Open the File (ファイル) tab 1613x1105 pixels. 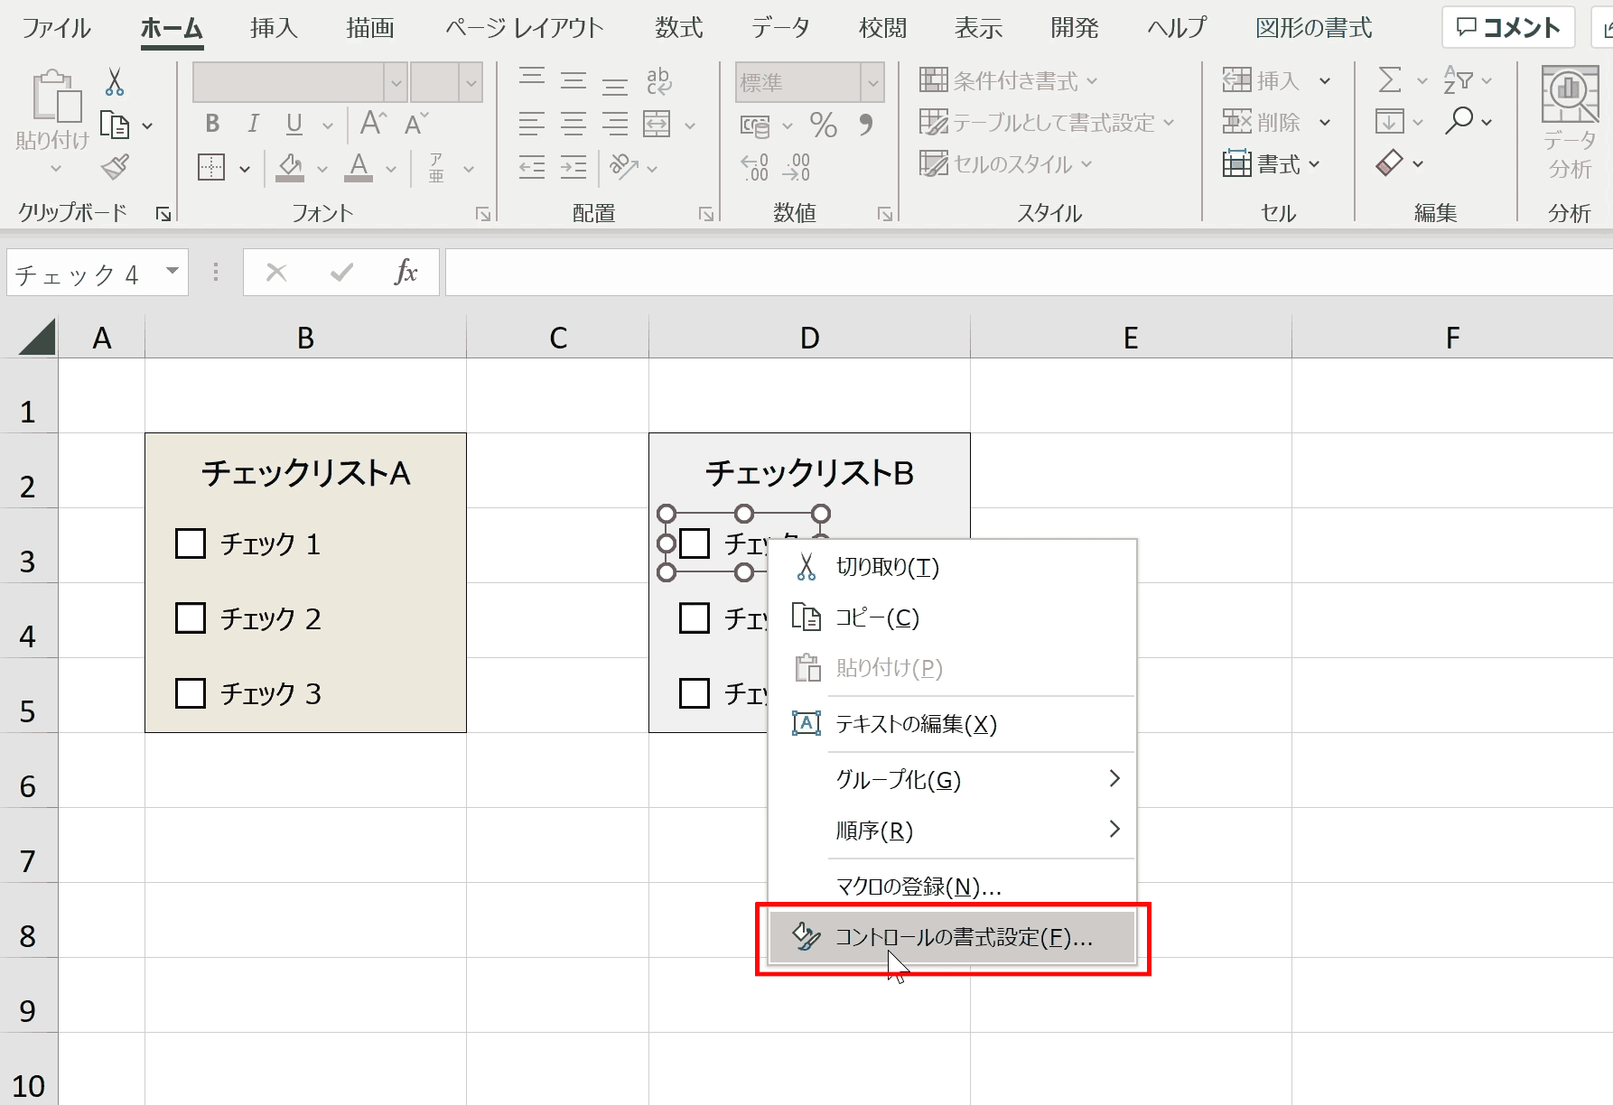coord(56,28)
